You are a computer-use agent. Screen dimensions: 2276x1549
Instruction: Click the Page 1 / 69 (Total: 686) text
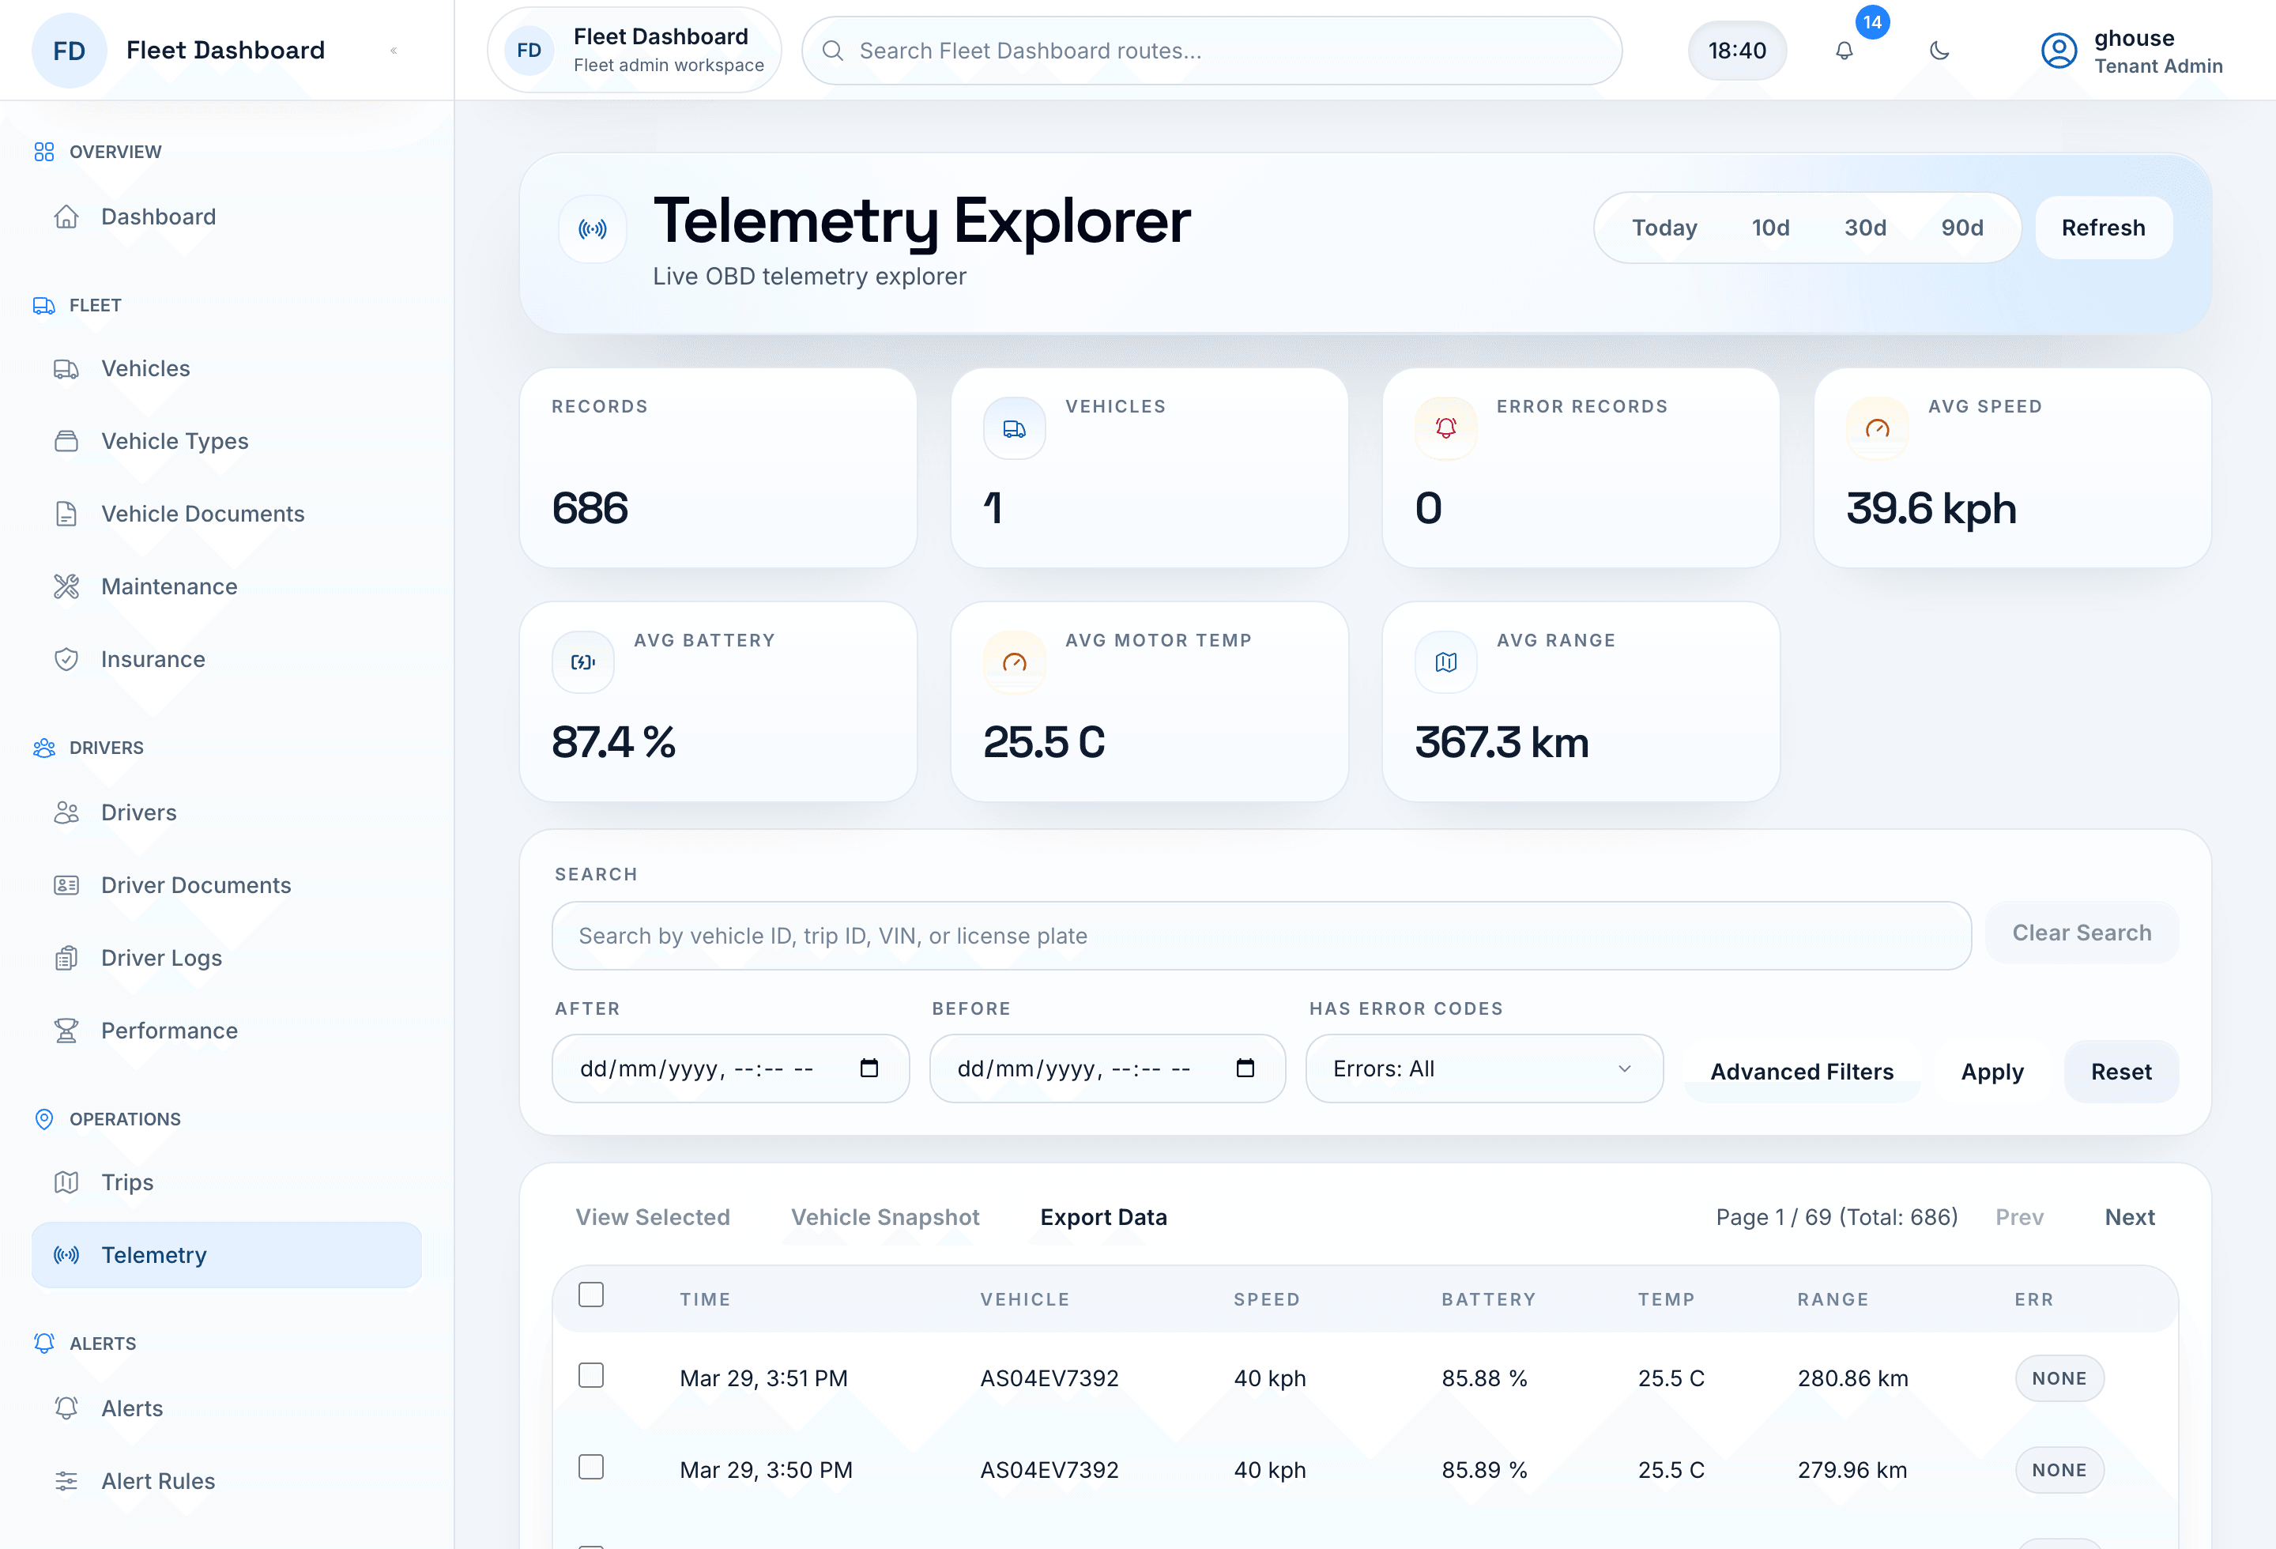coord(1837,1217)
